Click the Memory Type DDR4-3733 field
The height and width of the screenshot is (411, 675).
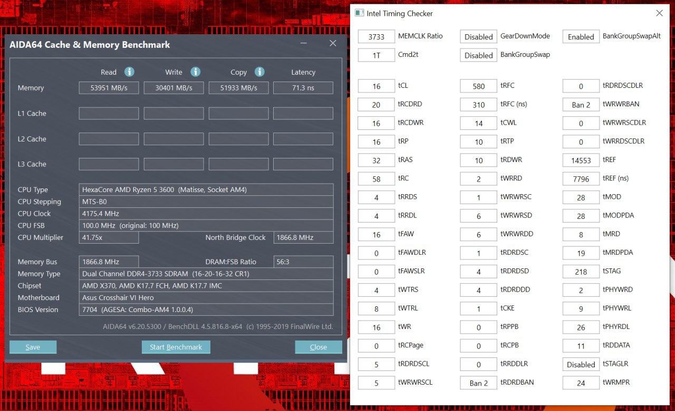(x=206, y=274)
